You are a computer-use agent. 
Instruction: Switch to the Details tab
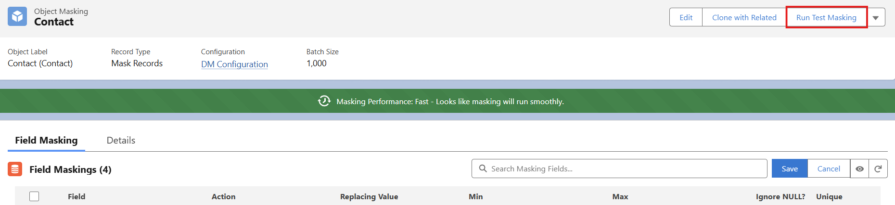[121, 140]
